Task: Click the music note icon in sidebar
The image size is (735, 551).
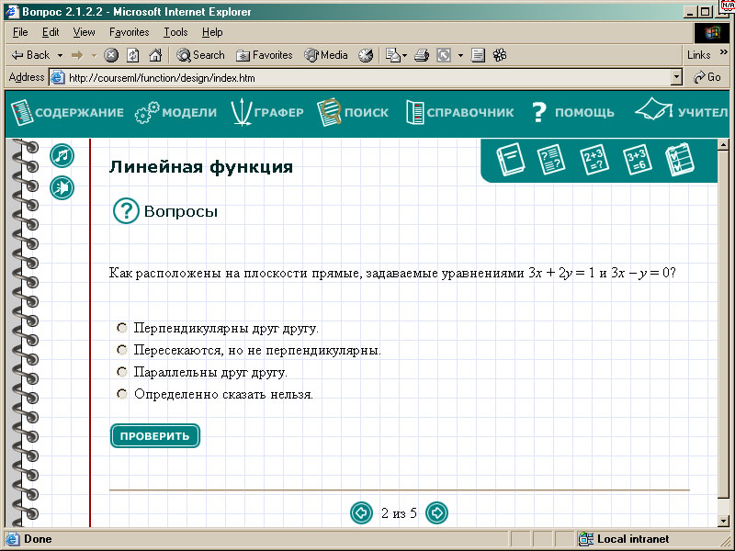Action: pyautogui.click(x=62, y=156)
